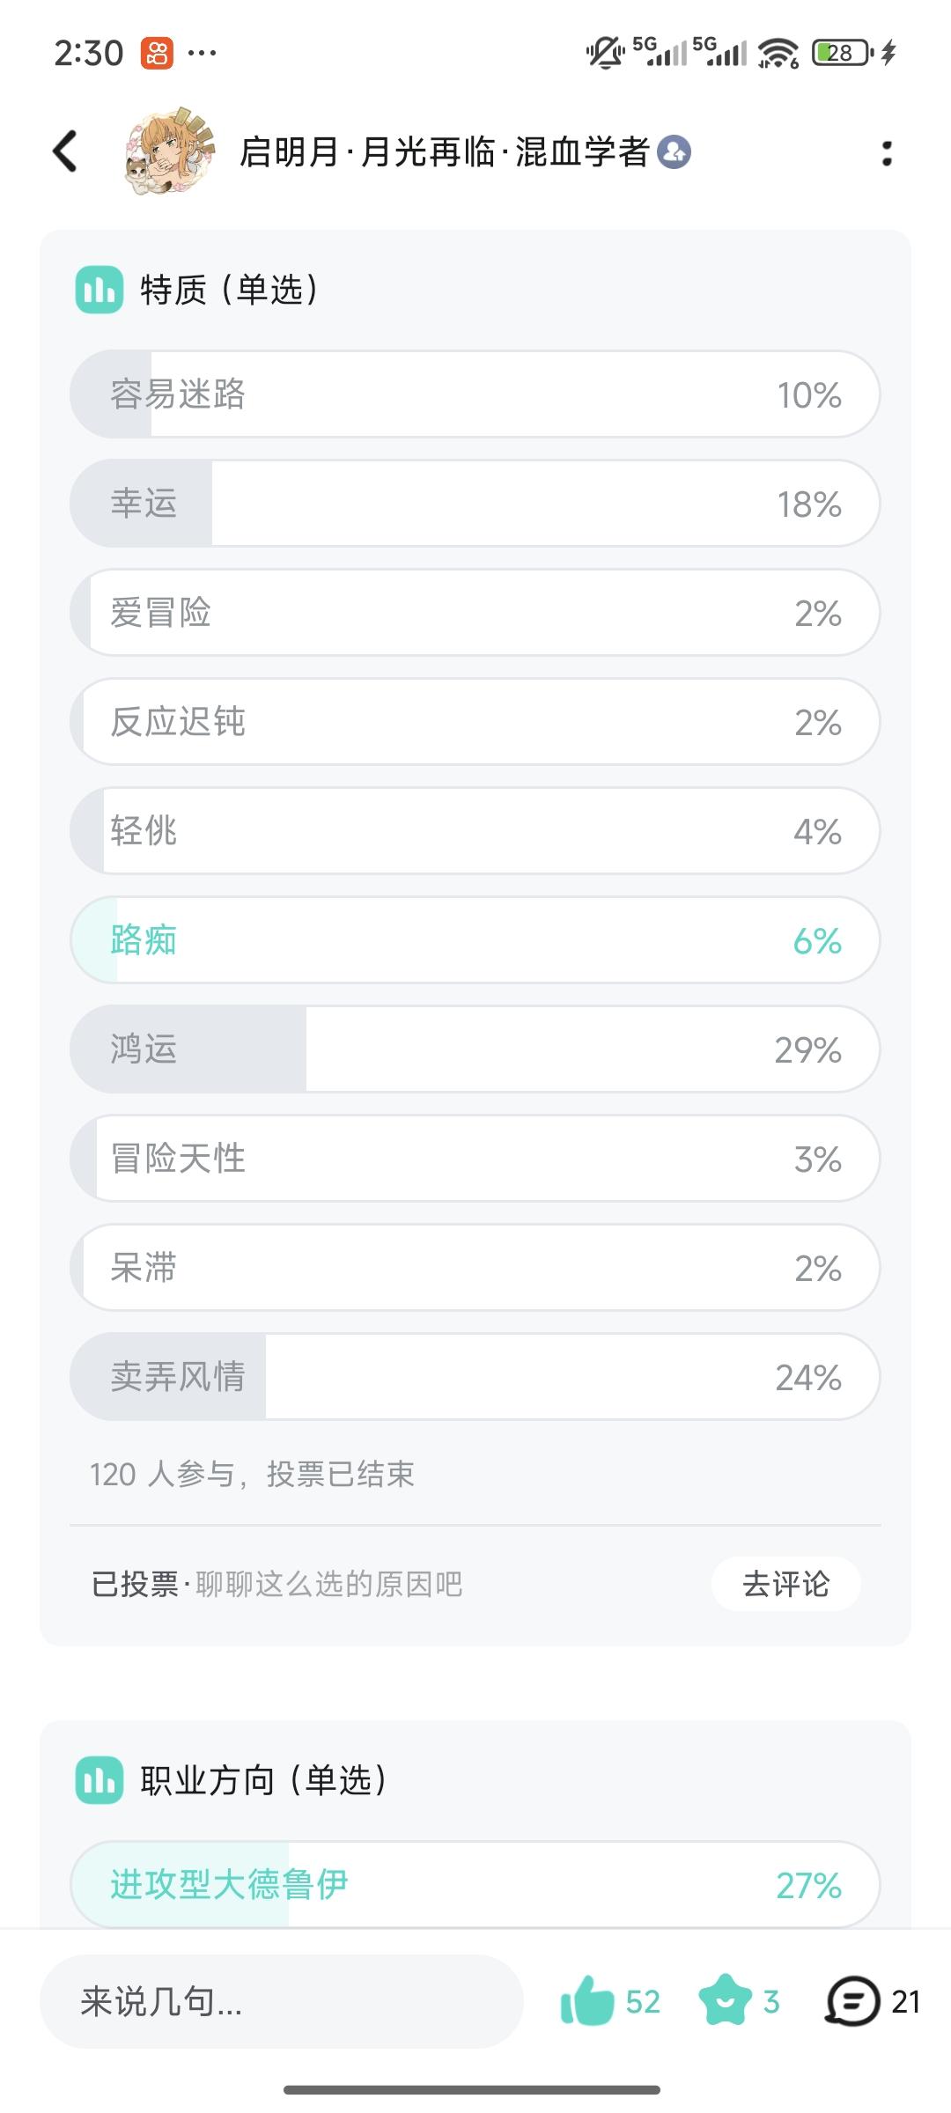Open the author name 启明月·月光再临·混血学者
This screenshot has width=951, height=2113.
[x=445, y=152]
